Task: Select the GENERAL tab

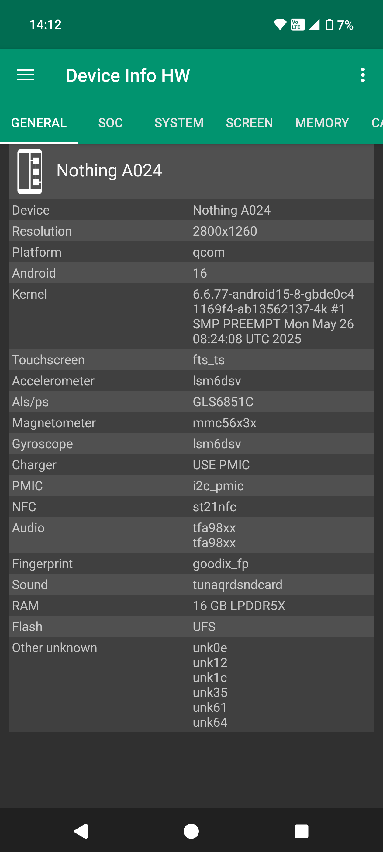Action: click(39, 123)
